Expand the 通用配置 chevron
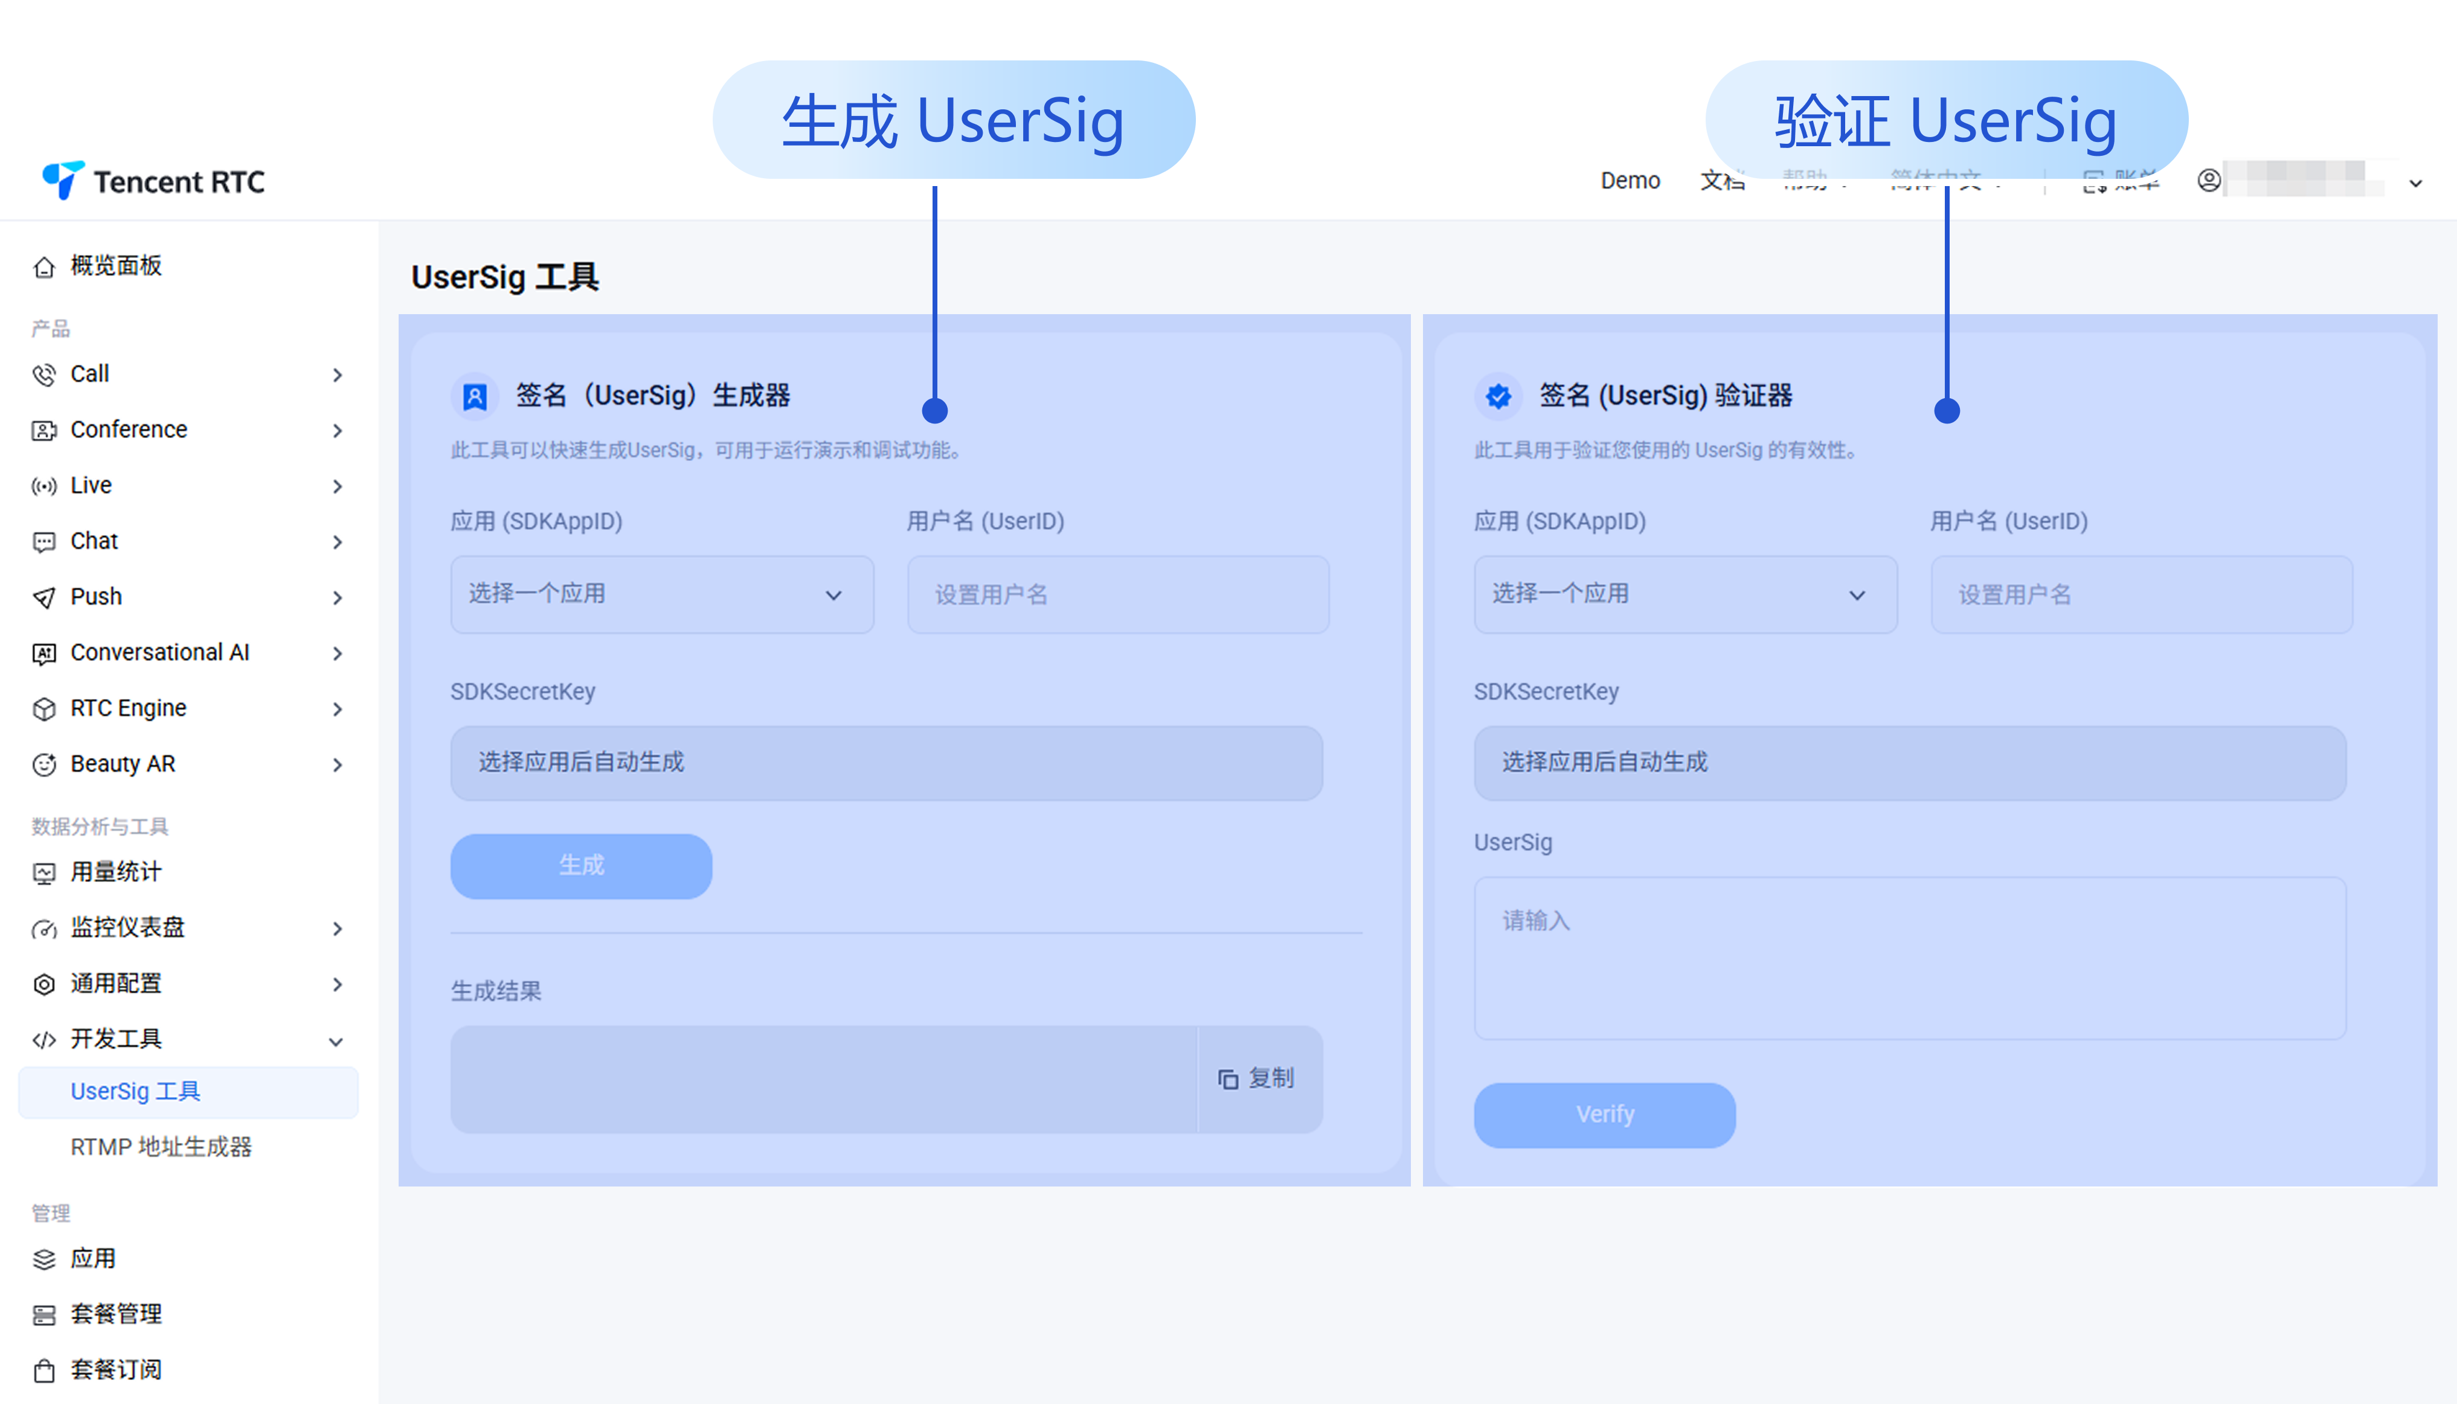This screenshot has width=2457, height=1404. click(338, 985)
